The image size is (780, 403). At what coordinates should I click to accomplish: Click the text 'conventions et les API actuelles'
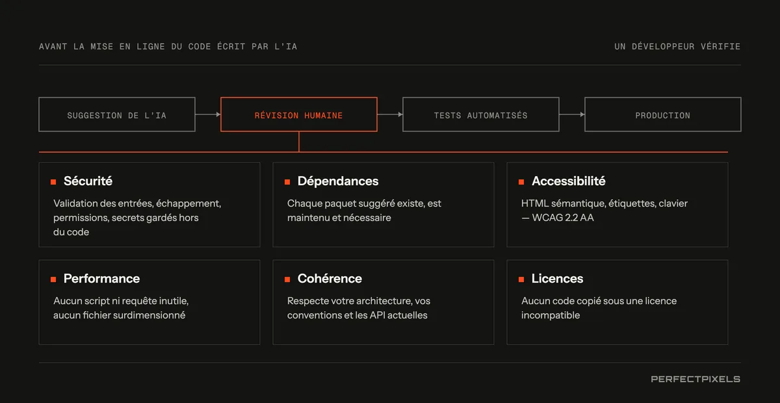tap(357, 315)
